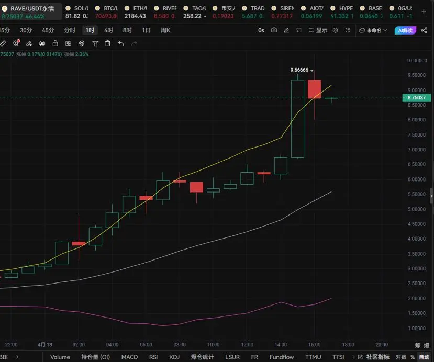Open the filter funnel tool
The image size is (434, 362).
pyautogui.click(x=95, y=44)
